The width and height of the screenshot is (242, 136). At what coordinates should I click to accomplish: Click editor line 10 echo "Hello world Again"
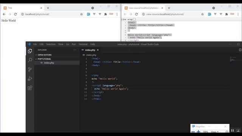pos(111,89)
